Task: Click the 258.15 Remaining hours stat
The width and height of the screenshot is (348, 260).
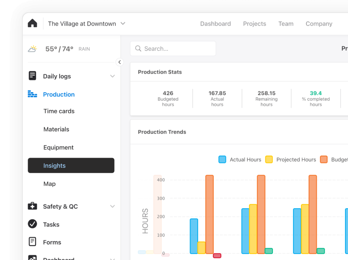Action: point(266,99)
